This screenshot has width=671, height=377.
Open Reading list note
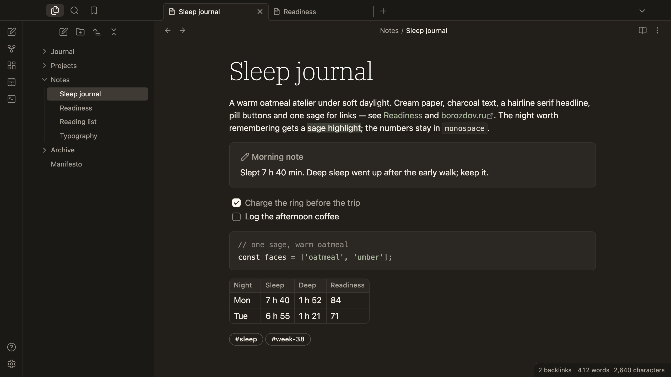click(98, 122)
